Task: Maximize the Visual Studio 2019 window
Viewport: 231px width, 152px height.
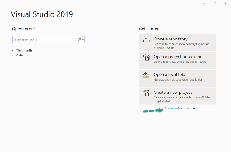Action: [215, 4]
